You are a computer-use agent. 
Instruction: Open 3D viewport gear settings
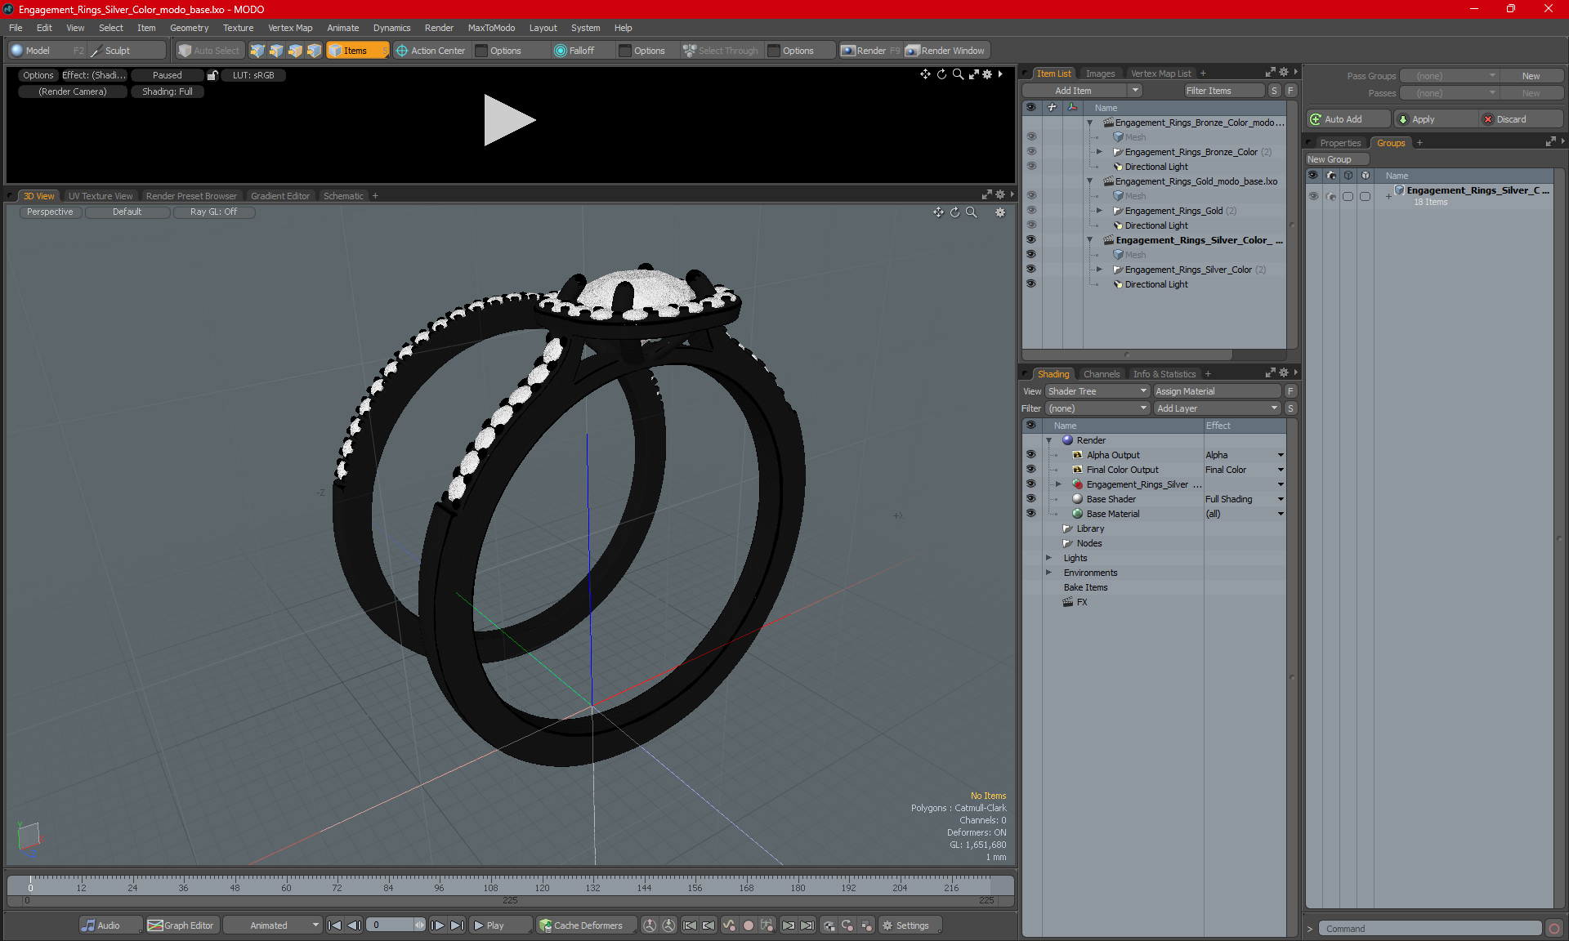1000,212
